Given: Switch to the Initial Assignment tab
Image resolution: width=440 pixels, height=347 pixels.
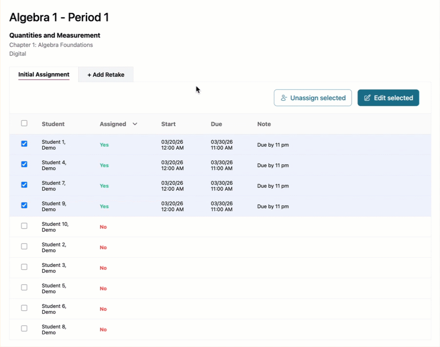Looking at the screenshot, I should pos(44,75).
